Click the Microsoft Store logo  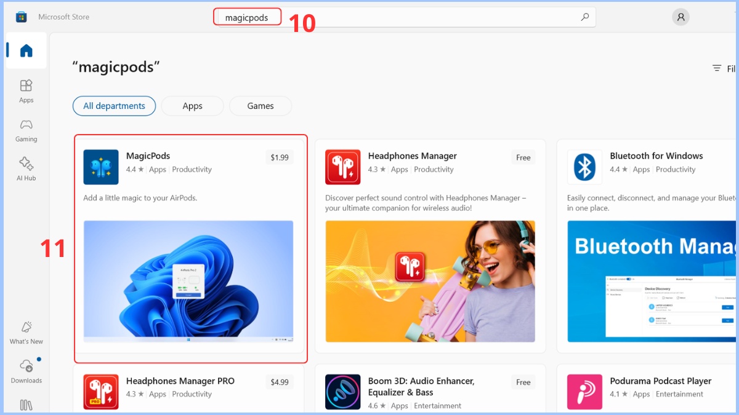(x=21, y=17)
